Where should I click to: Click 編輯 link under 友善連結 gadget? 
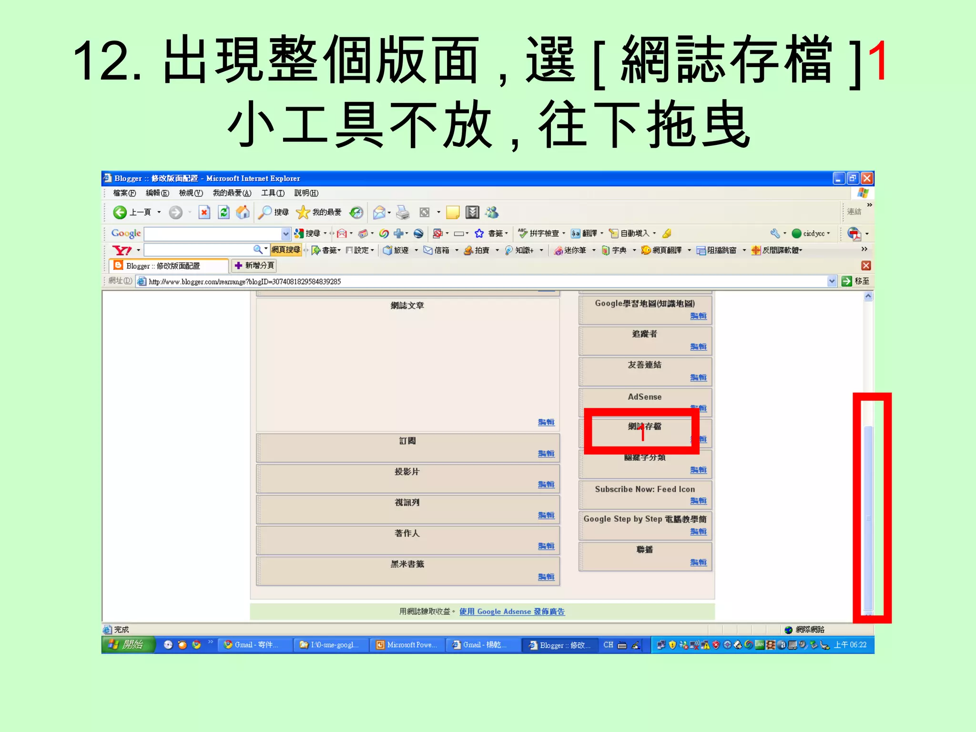699,377
